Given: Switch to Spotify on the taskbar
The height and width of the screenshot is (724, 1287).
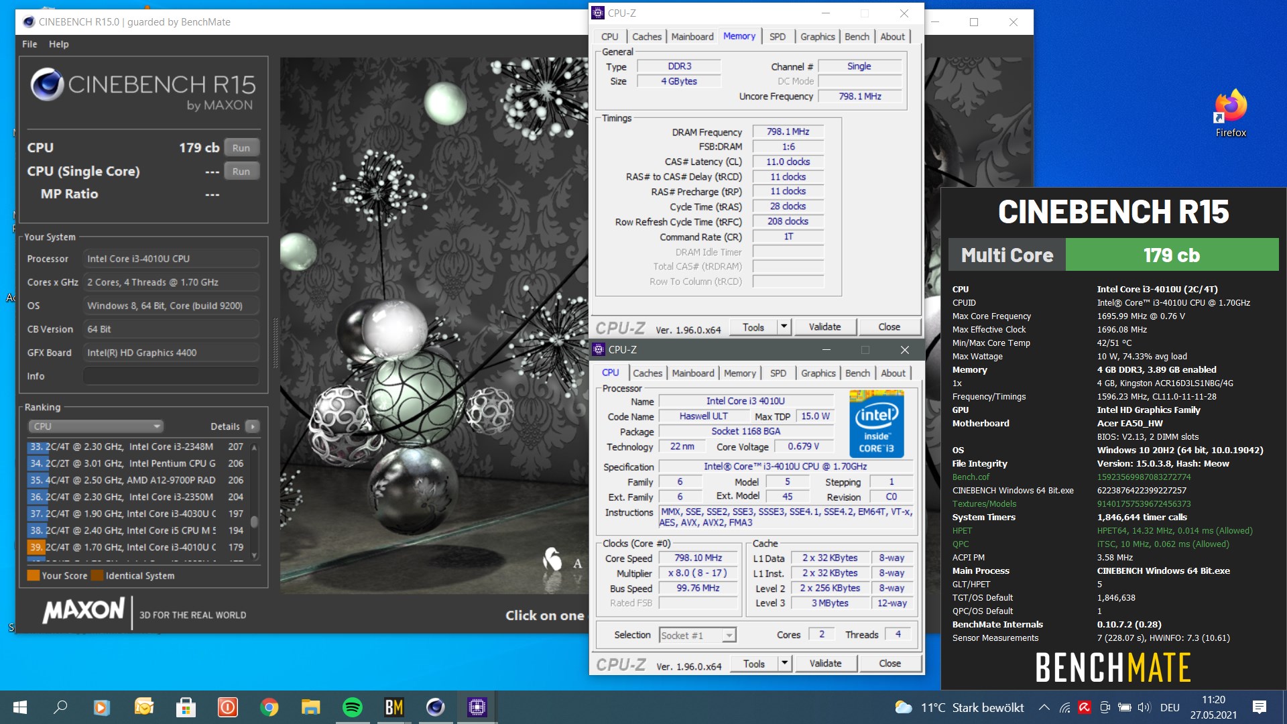Looking at the screenshot, I should click(x=353, y=707).
